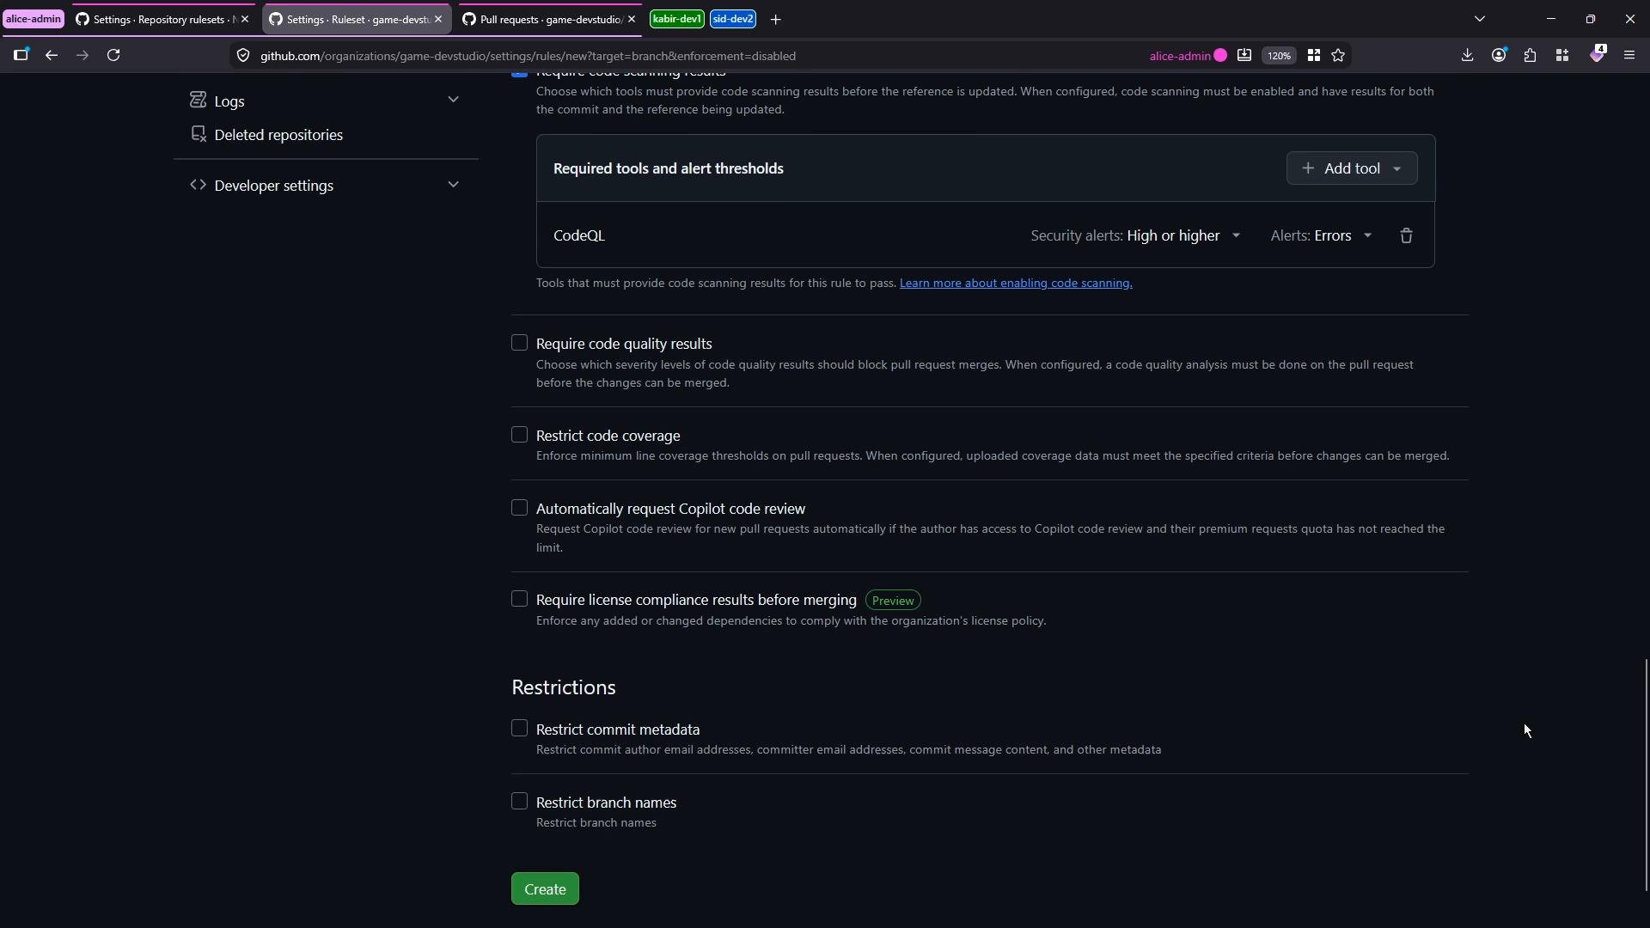The height and width of the screenshot is (928, 1650).
Task: Click the container grid icon in address bar
Action: coord(1313,56)
